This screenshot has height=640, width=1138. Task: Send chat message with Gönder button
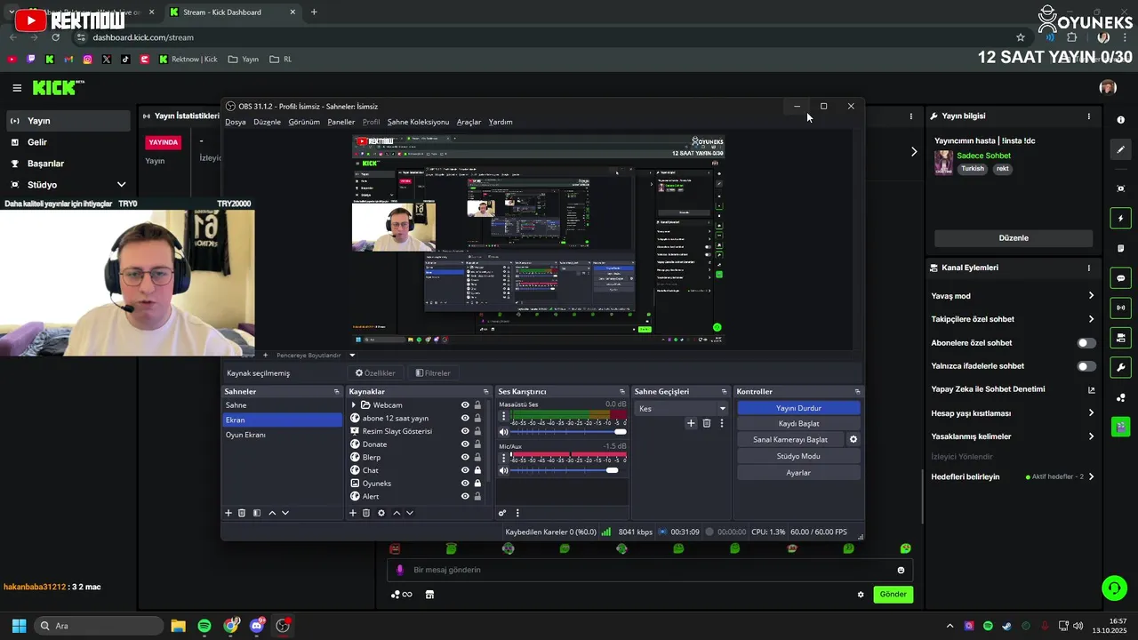tap(894, 595)
